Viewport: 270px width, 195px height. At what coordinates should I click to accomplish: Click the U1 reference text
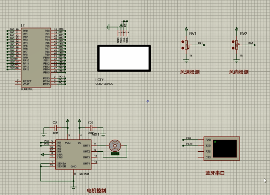click(23, 26)
